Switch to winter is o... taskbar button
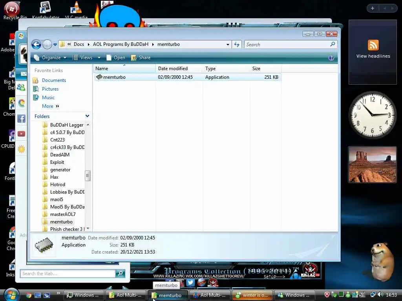 click(x=252, y=295)
